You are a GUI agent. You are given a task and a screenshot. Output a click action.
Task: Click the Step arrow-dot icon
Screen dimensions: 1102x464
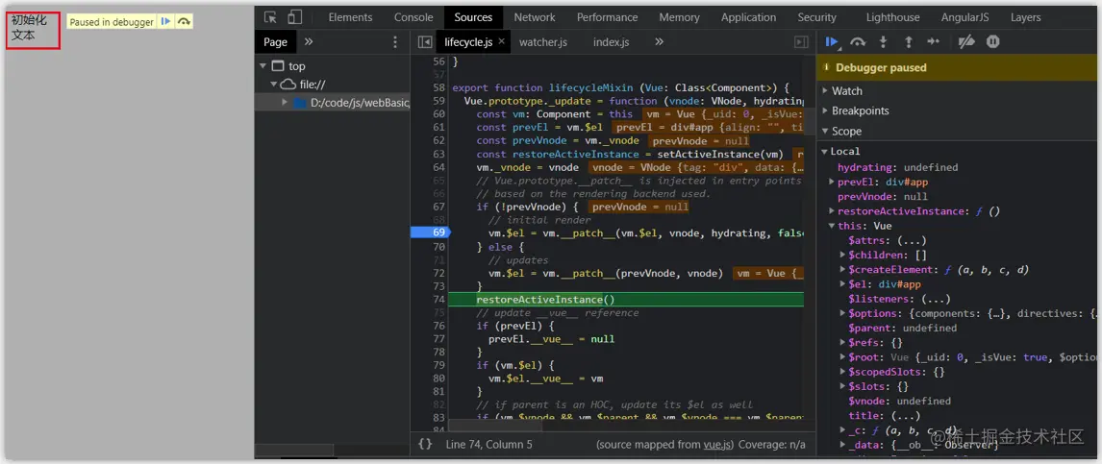934,41
